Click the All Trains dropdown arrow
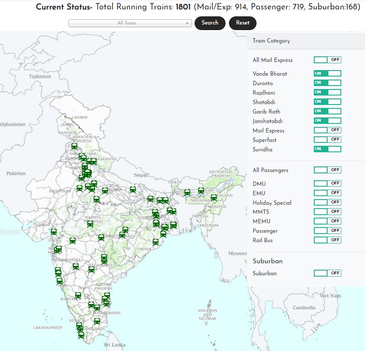365x351 pixels. click(187, 23)
